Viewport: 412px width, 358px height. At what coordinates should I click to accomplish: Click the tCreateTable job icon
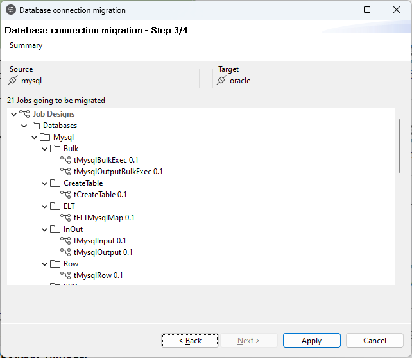click(65, 195)
